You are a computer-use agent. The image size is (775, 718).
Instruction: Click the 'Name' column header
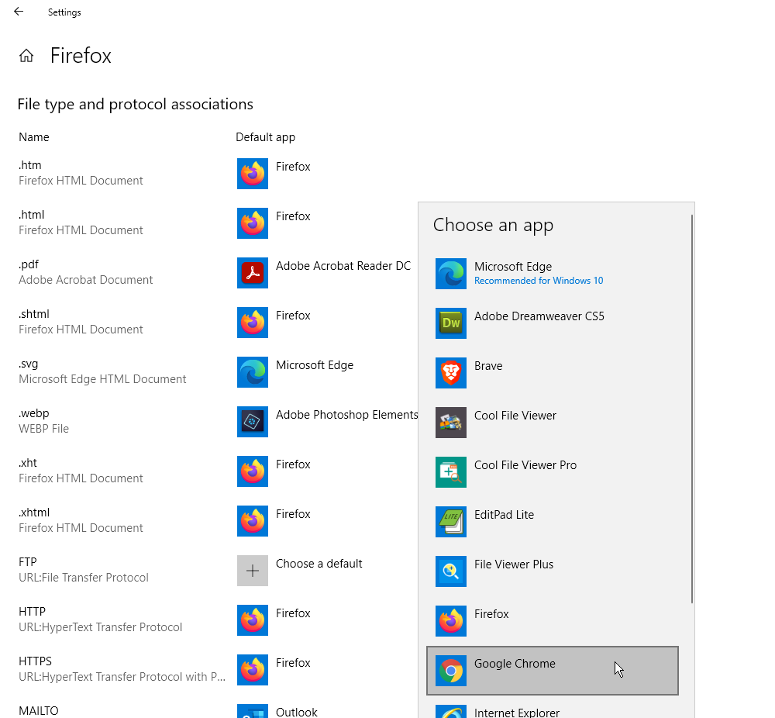pos(34,137)
